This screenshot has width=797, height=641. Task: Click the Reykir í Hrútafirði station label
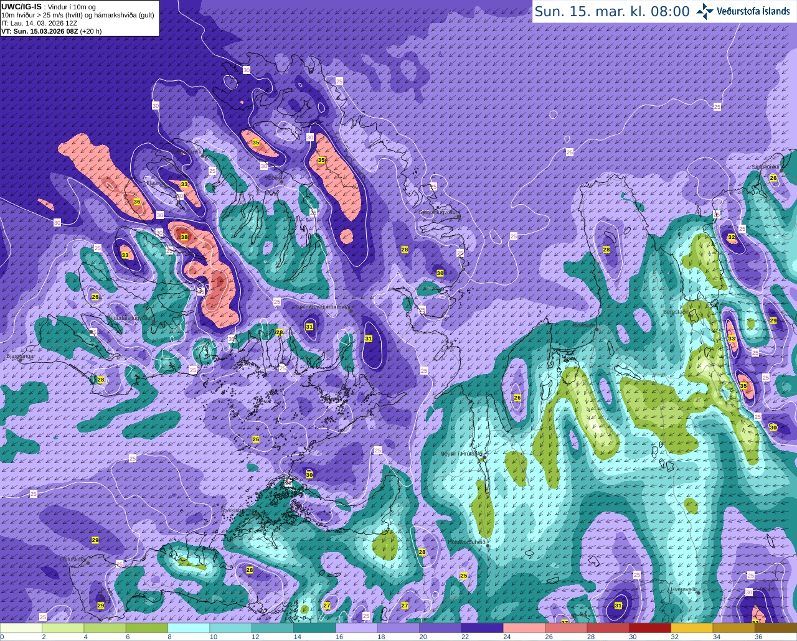pos(461,454)
